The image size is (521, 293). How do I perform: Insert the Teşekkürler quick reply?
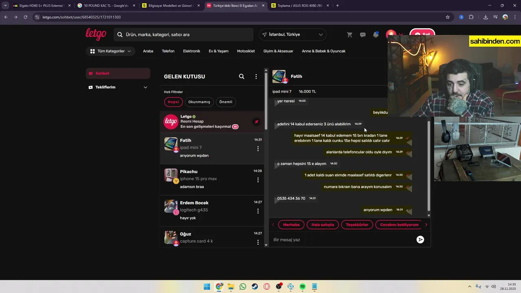pyautogui.click(x=357, y=225)
